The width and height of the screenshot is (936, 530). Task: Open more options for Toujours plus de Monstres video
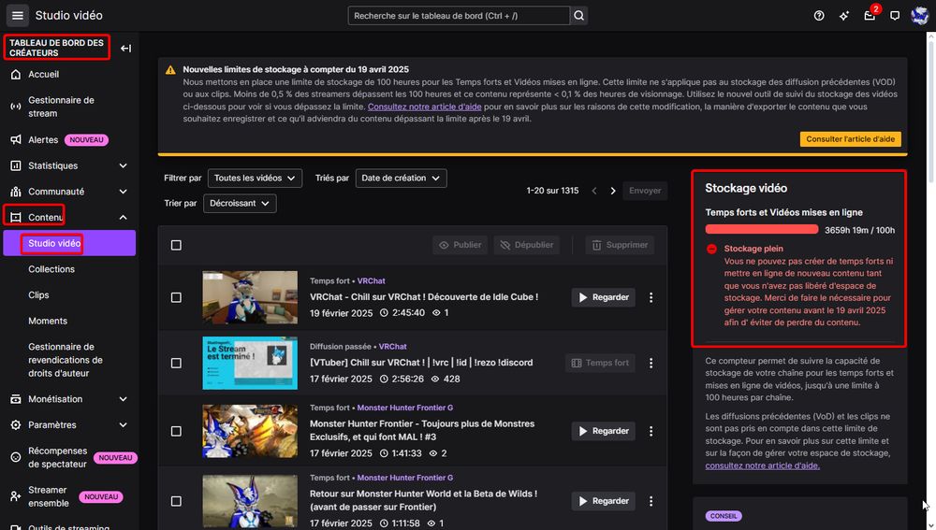(x=651, y=430)
